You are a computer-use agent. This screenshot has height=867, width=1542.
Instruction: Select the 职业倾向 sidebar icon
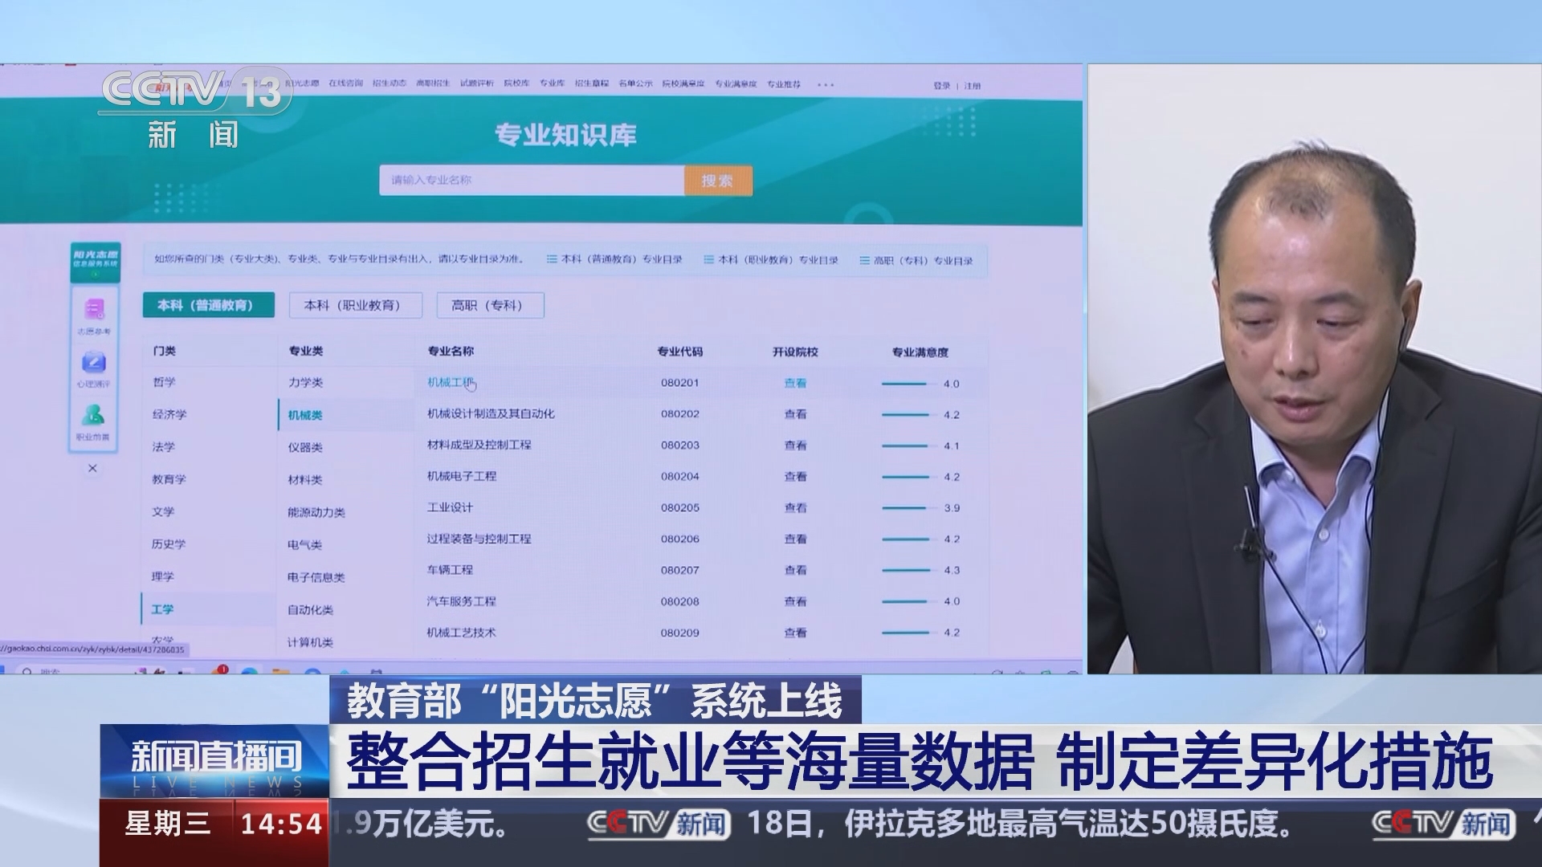click(92, 414)
